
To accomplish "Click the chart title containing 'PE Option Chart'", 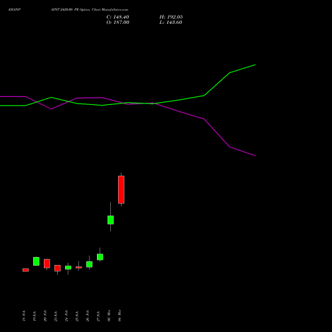I will pos(90,10).
